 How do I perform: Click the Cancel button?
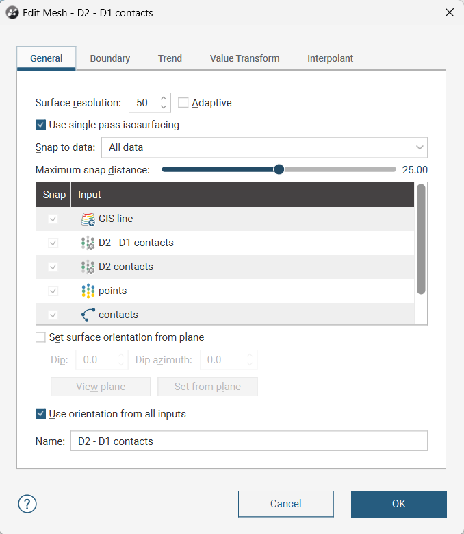[x=285, y=504]
